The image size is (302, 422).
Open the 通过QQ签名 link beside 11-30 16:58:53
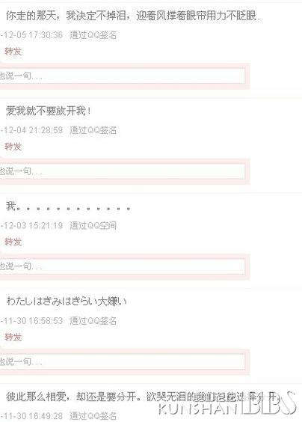click(93, 321)
